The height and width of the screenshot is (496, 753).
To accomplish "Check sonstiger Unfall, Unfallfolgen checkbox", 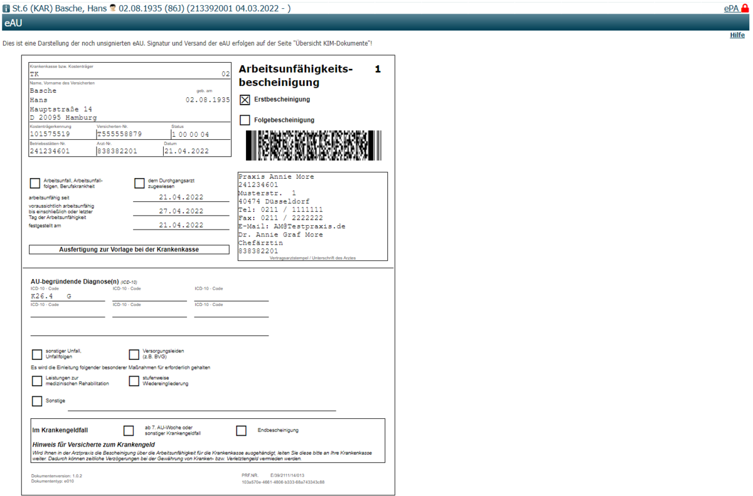I will point(37,354).
